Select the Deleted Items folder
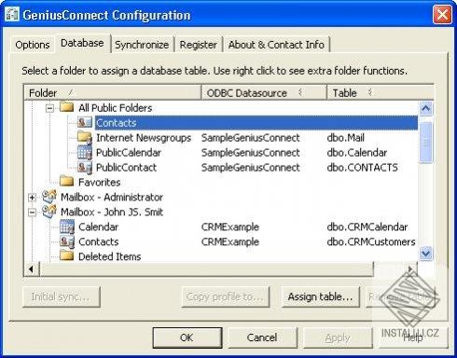Image resolution: width=457 pixels, height=358 pixels. 110,256
